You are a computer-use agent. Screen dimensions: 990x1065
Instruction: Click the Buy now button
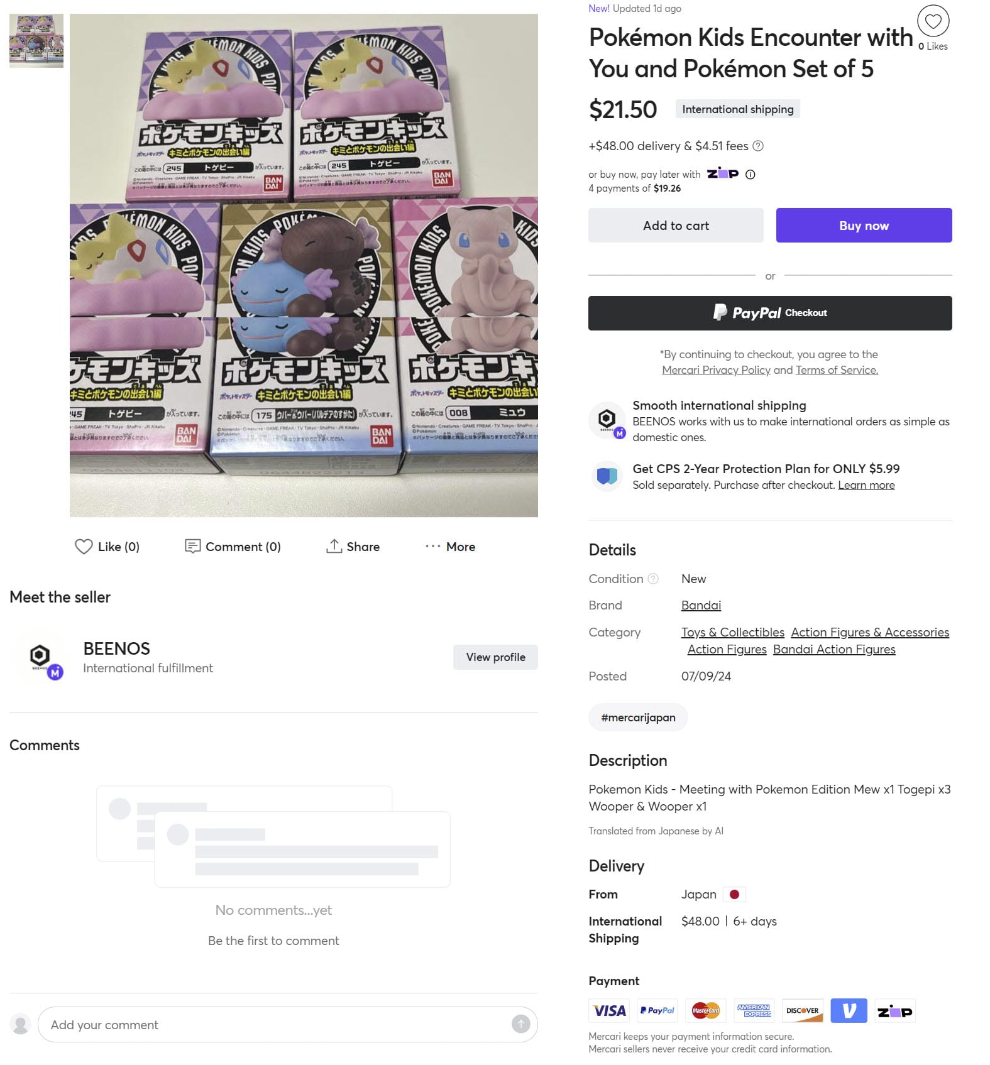(x=864, y=226)
